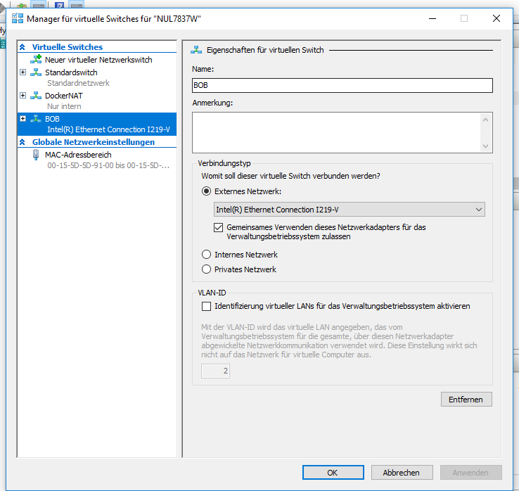The image size is (519, 491).
Task: Click the VLAN-ID number field
Action: click(215, 371)
